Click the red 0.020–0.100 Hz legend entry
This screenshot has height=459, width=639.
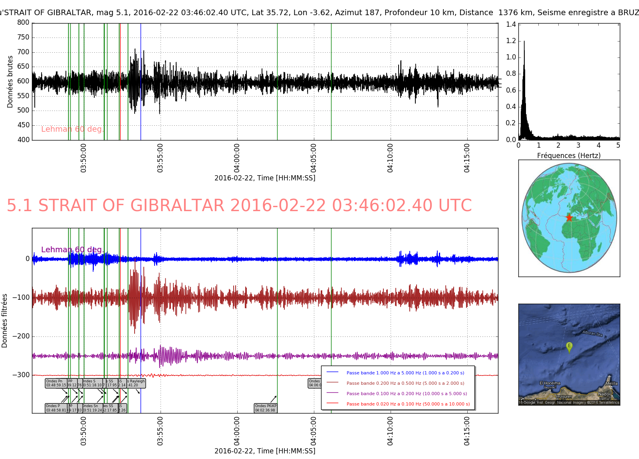408,404
